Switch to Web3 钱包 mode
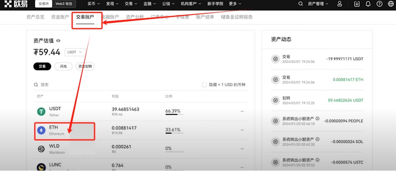 [63, 4]
